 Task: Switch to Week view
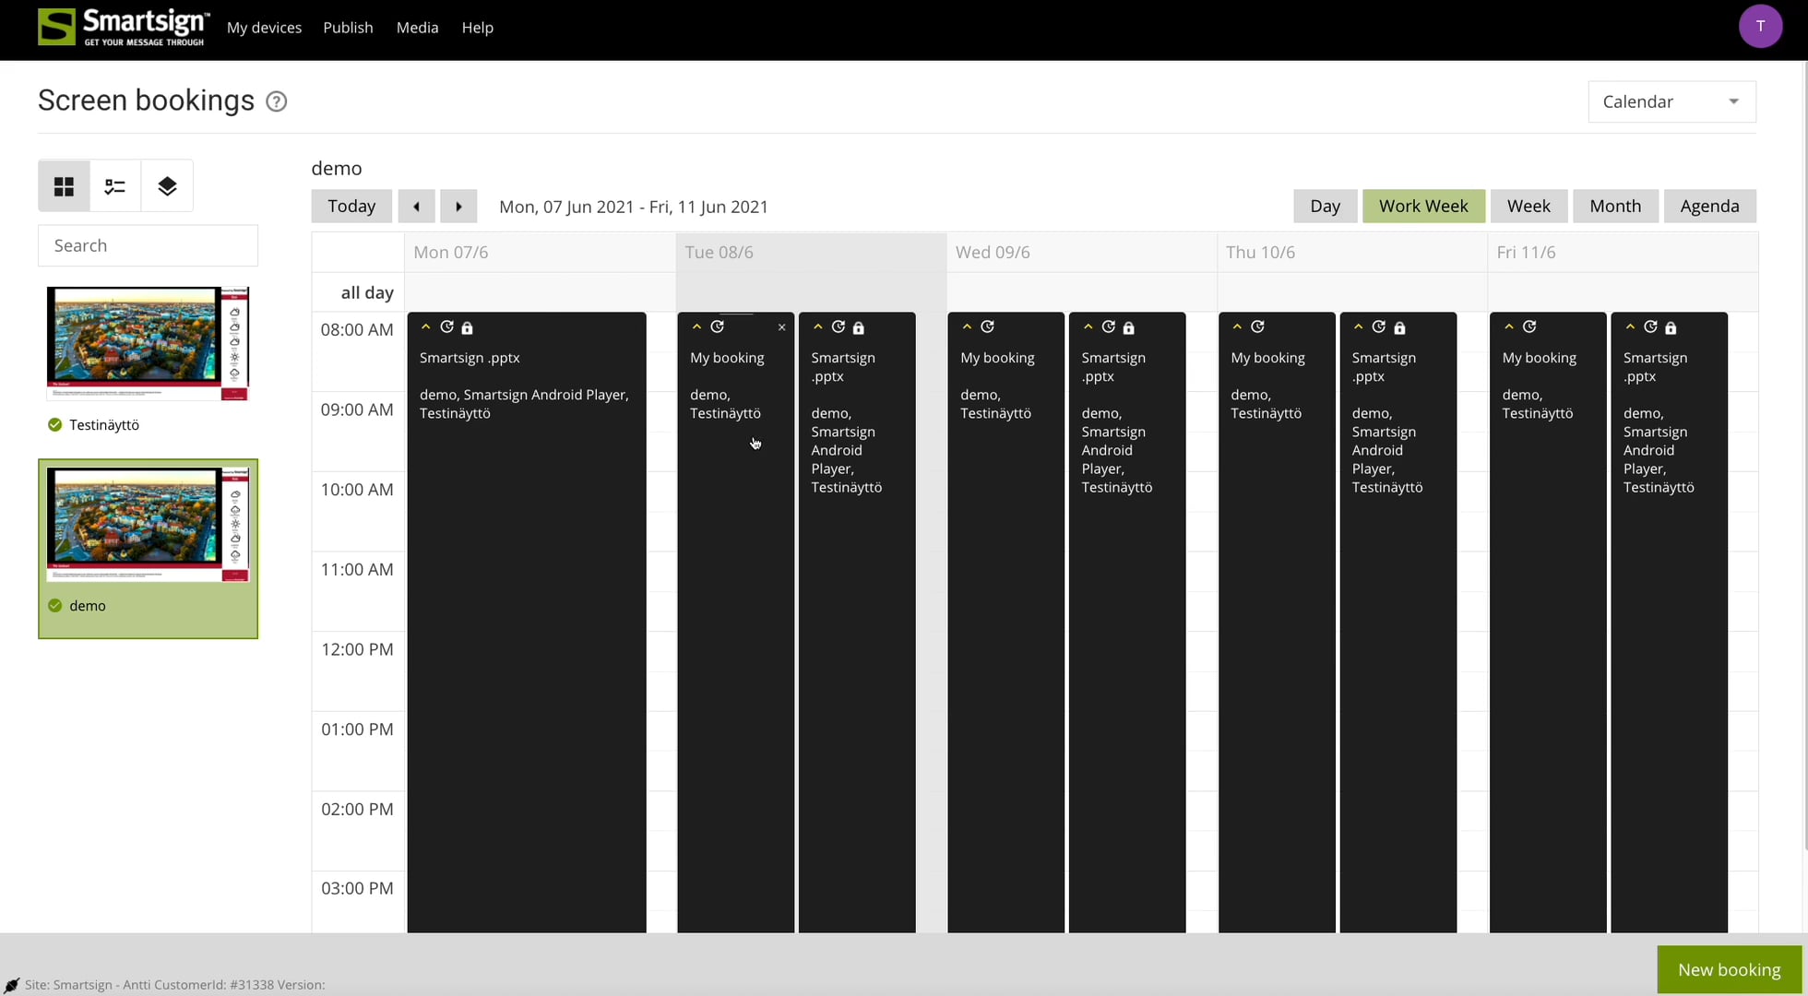point(1528,206)
